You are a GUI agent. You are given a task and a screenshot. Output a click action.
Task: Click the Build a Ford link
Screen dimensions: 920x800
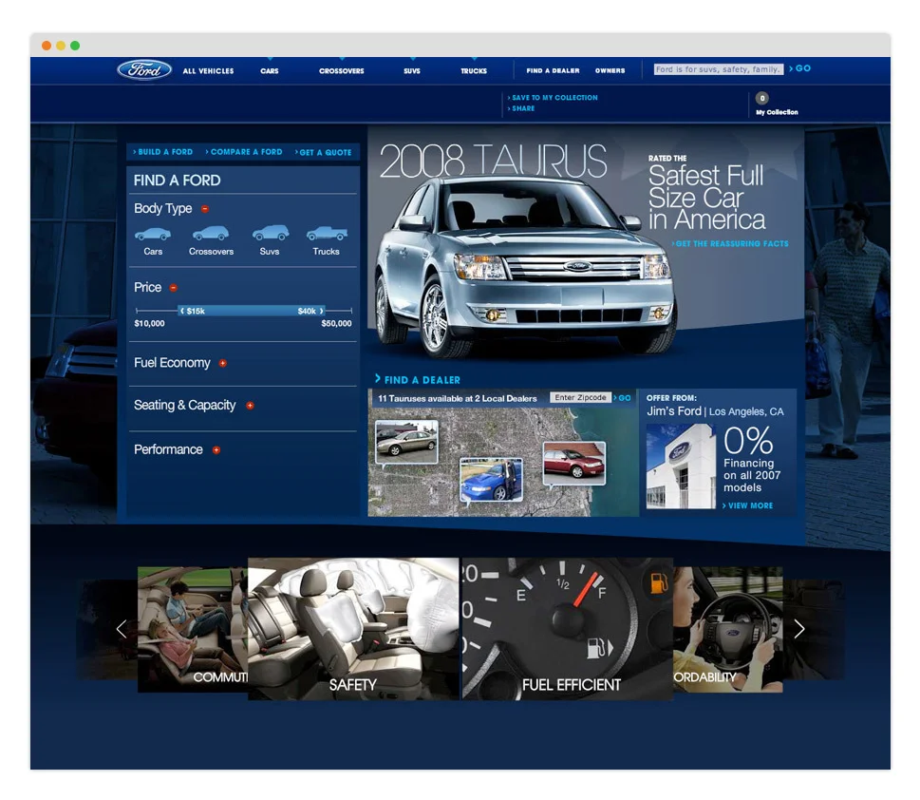click(x=163, y=151)
